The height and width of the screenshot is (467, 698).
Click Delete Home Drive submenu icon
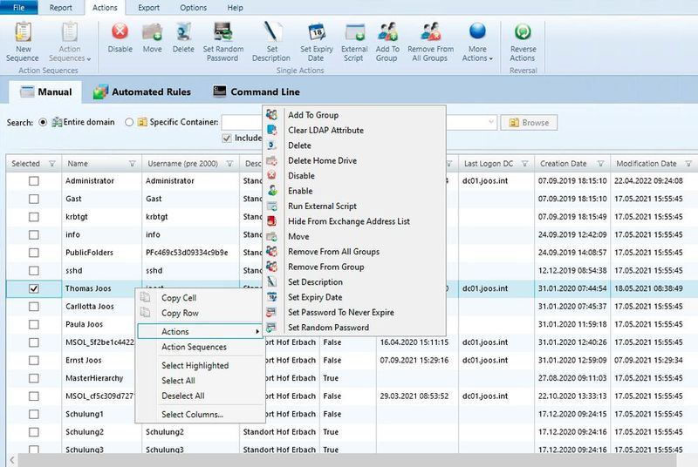point(271,160)
